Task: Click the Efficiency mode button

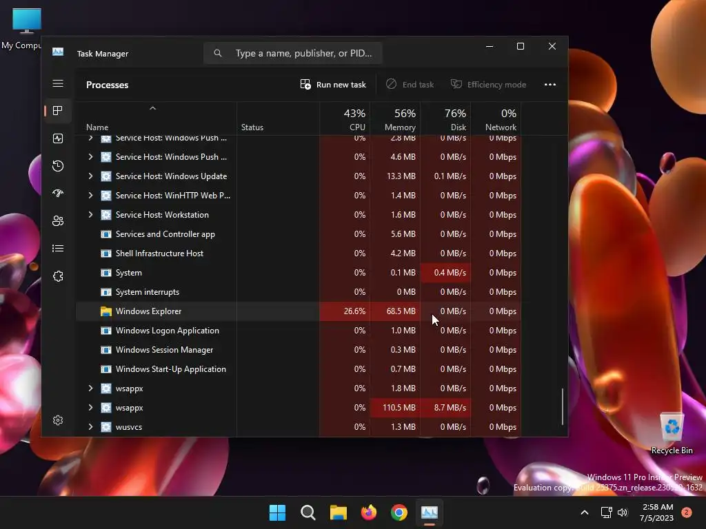Action: (x=489, y=85)
